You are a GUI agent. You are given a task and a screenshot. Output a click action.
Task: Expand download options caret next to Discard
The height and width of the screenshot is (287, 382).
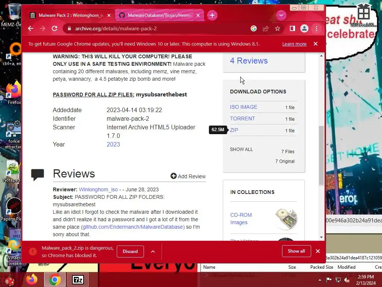pyautogui.click(x=153, y=251)
